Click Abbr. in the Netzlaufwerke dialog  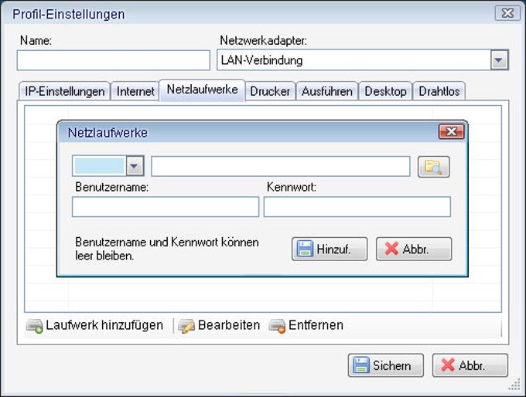[414, 249]
